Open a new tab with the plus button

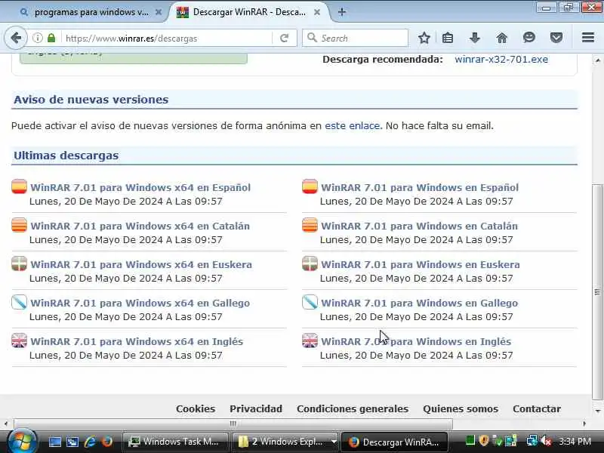pos(342,12)
